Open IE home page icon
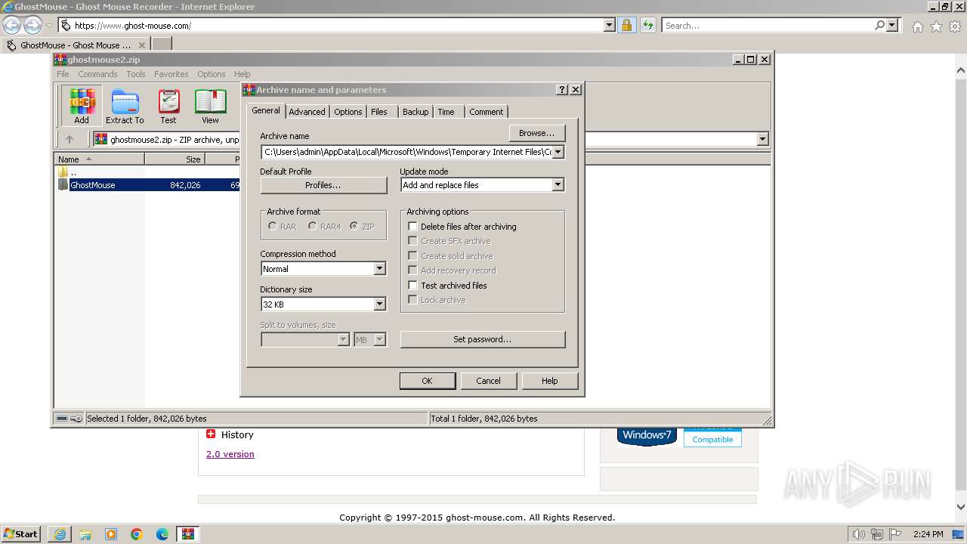The image size is (967, 544). (917, 26)
